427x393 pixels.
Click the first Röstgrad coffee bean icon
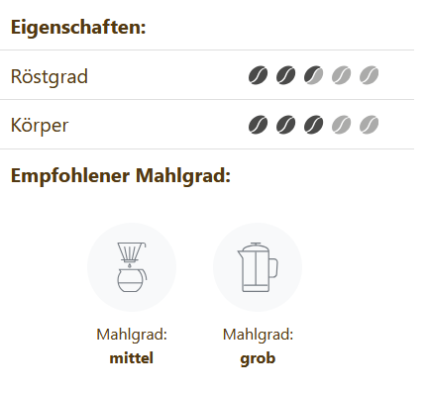pyautogui.click(x=258, y=75)
